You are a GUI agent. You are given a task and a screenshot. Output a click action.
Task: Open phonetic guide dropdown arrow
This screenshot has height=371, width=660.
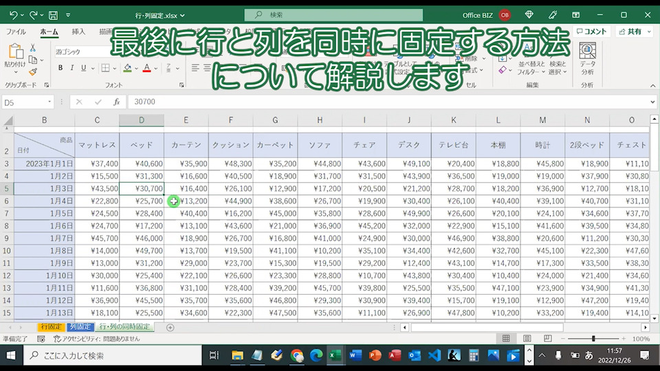tap(177, 68)
